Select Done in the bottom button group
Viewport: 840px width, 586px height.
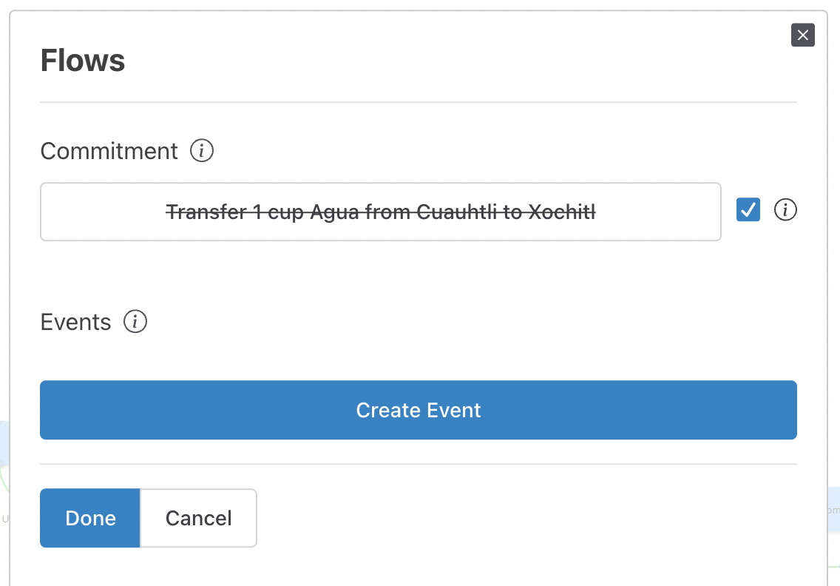pos(89,518)
